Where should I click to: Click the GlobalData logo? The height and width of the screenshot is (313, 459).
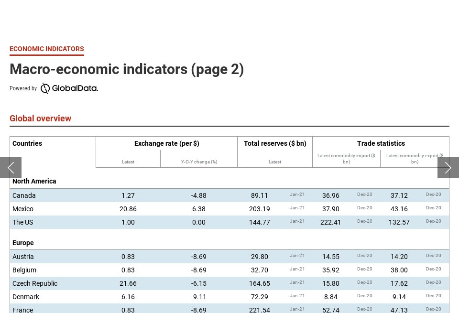coord(69,88)
